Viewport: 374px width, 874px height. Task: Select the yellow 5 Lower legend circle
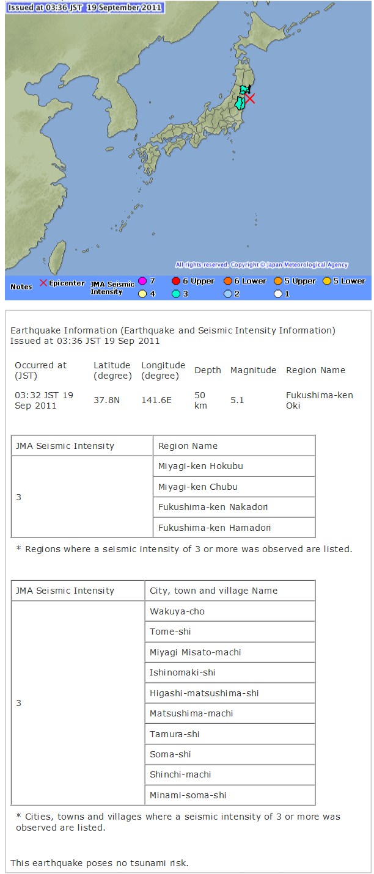coord(326,282)
